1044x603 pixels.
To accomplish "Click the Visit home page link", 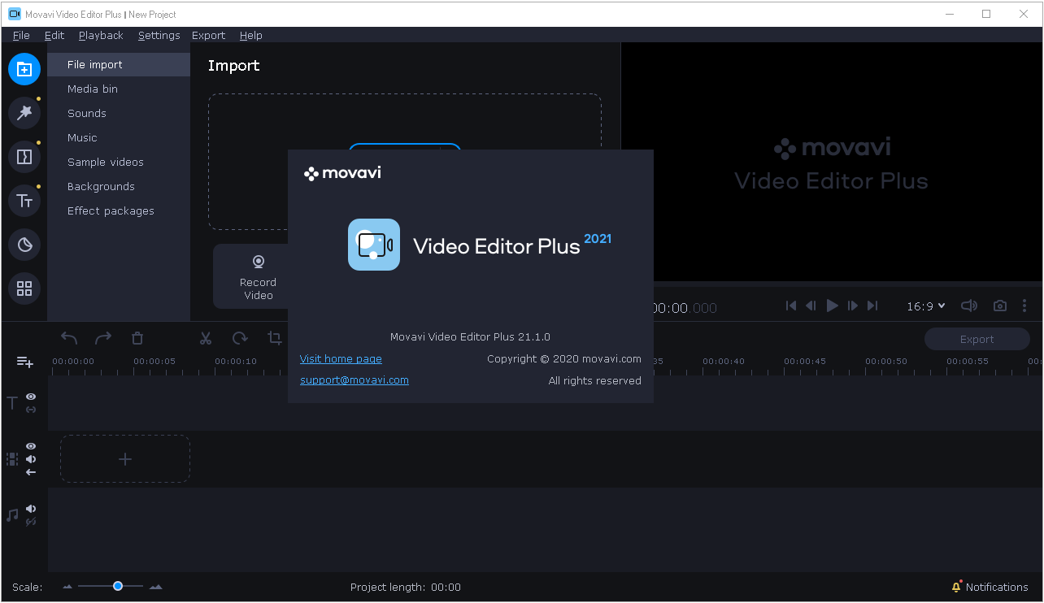I will (341, 358).
